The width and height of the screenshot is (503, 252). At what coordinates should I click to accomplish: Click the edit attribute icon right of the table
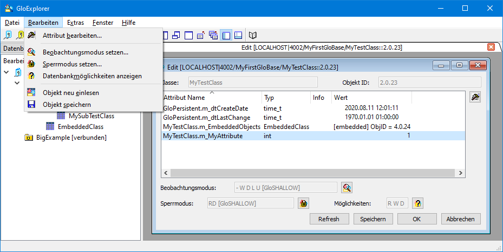click(475, 97)
